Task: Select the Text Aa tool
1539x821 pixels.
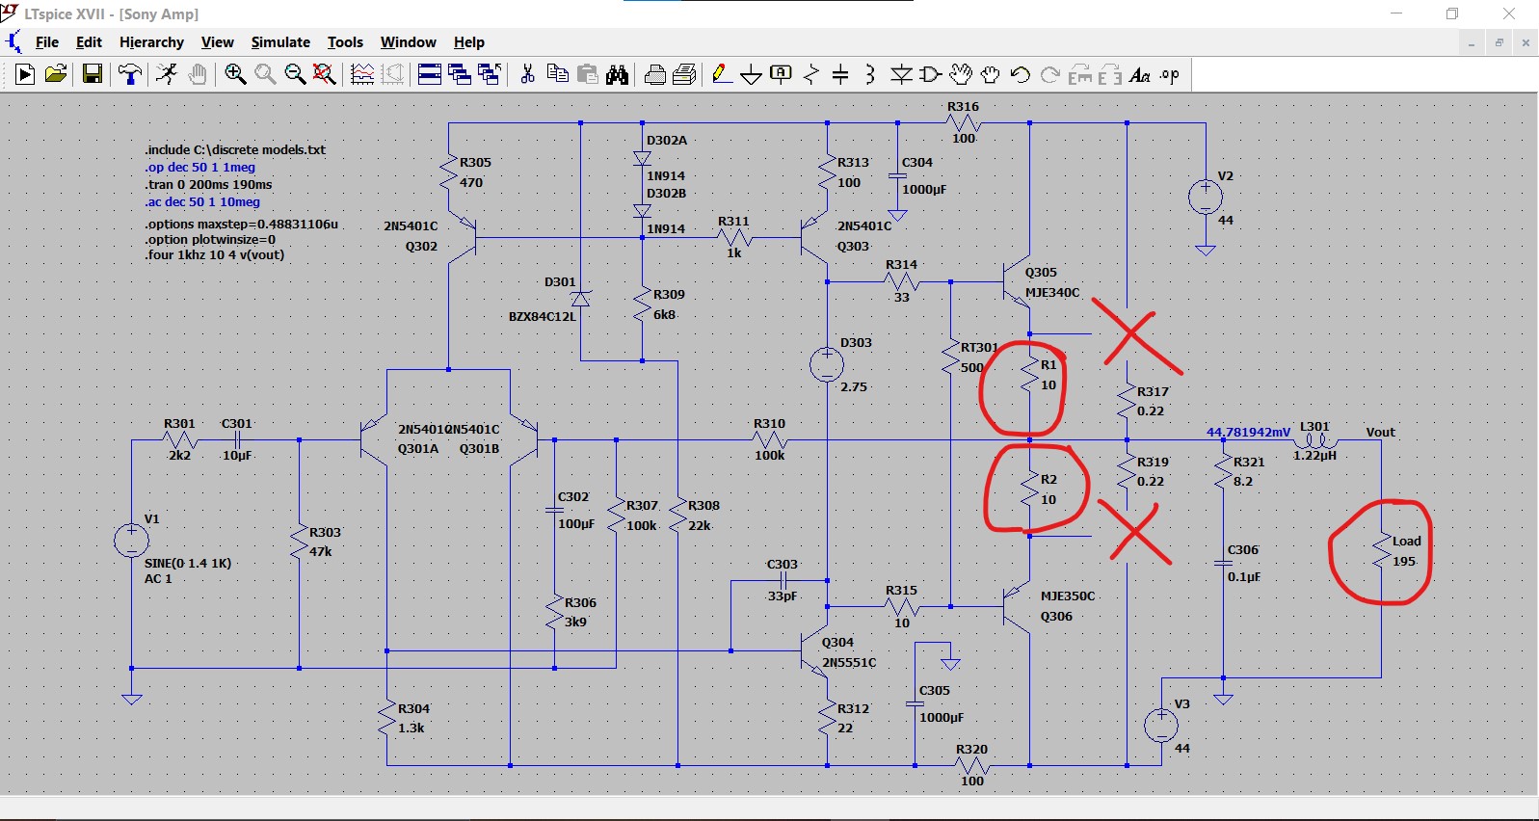Action: click(x=1140, y=74)
